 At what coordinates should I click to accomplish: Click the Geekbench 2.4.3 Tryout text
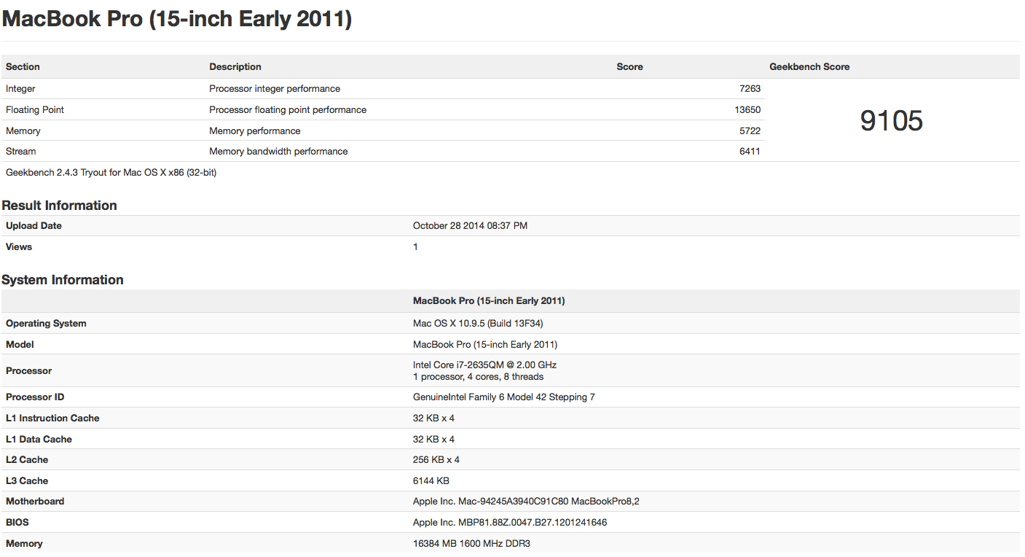111,172
